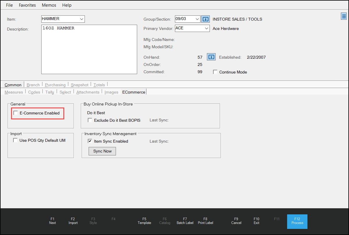
Task: Switch to the Purchasing tab
Action: 55,85
